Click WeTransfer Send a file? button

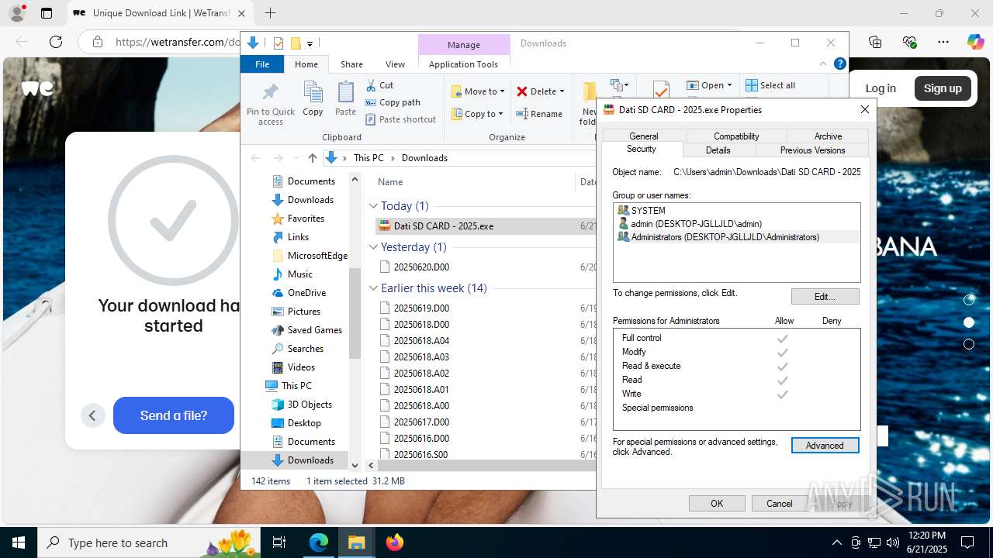tap(174, 415)
